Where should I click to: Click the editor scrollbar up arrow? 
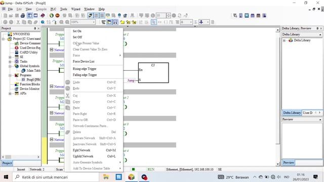[x=278, y=30]
